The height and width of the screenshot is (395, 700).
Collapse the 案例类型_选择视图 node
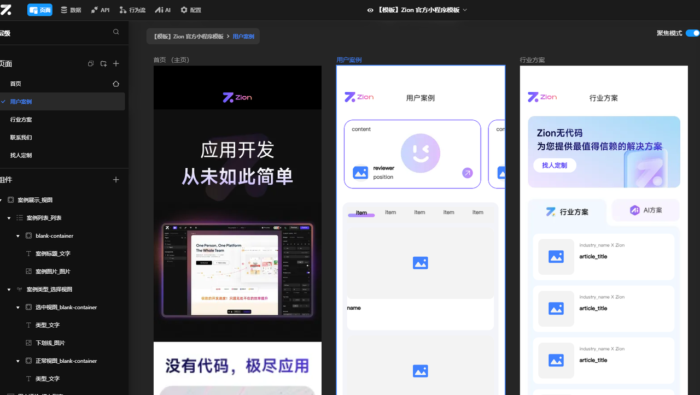(9, 289)
